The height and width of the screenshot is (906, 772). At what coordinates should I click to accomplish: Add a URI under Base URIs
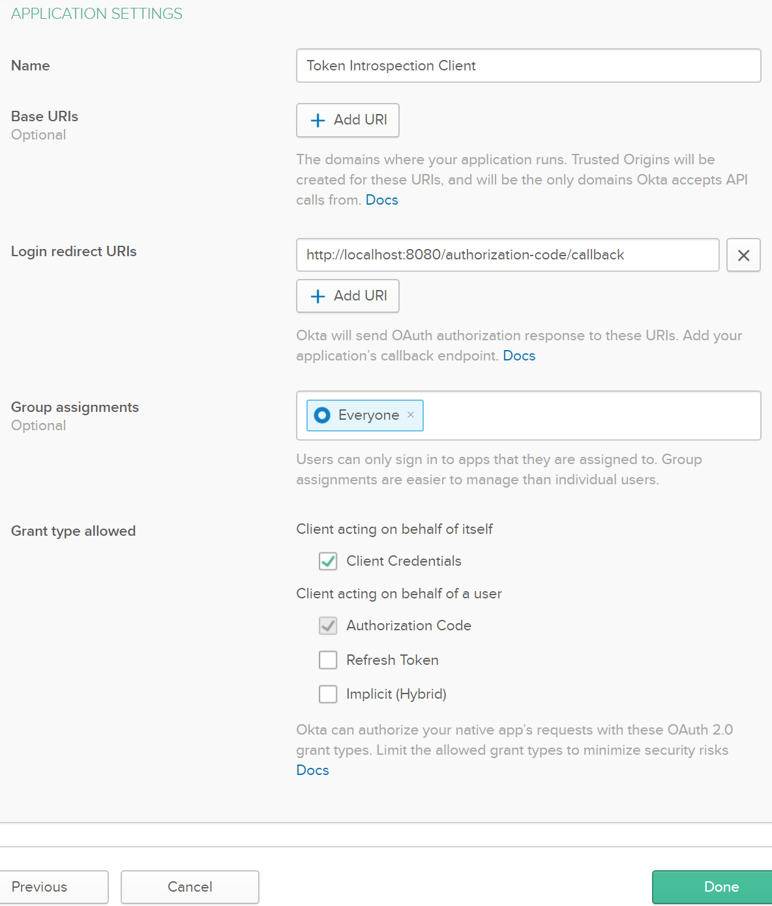348,120
